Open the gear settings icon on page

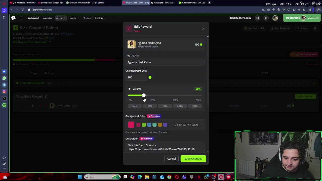(x=315, y=28)
